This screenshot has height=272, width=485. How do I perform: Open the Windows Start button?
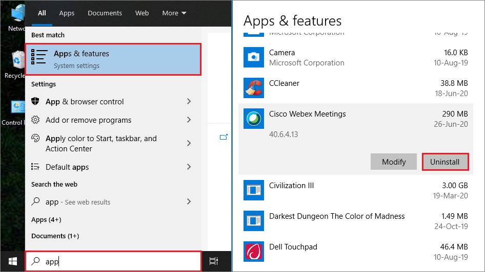[13, 261]
